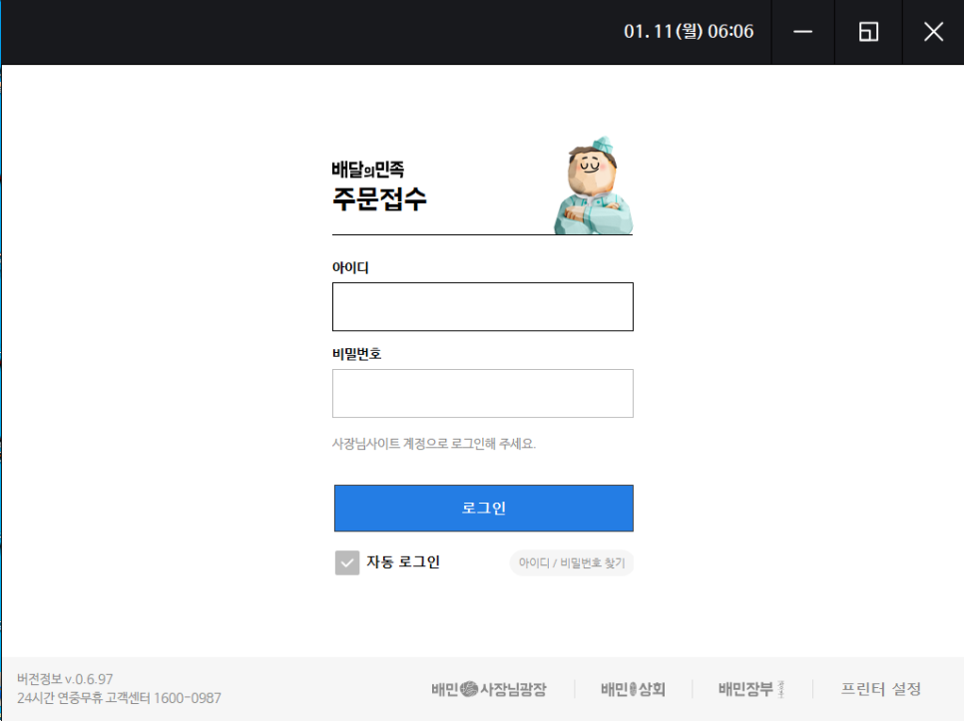Click the 배달의민족 character mascot image
964x721 pixels.
click(593, 185)
